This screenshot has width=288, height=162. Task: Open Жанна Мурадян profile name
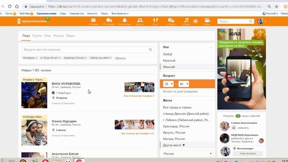[x=64, y=121]
